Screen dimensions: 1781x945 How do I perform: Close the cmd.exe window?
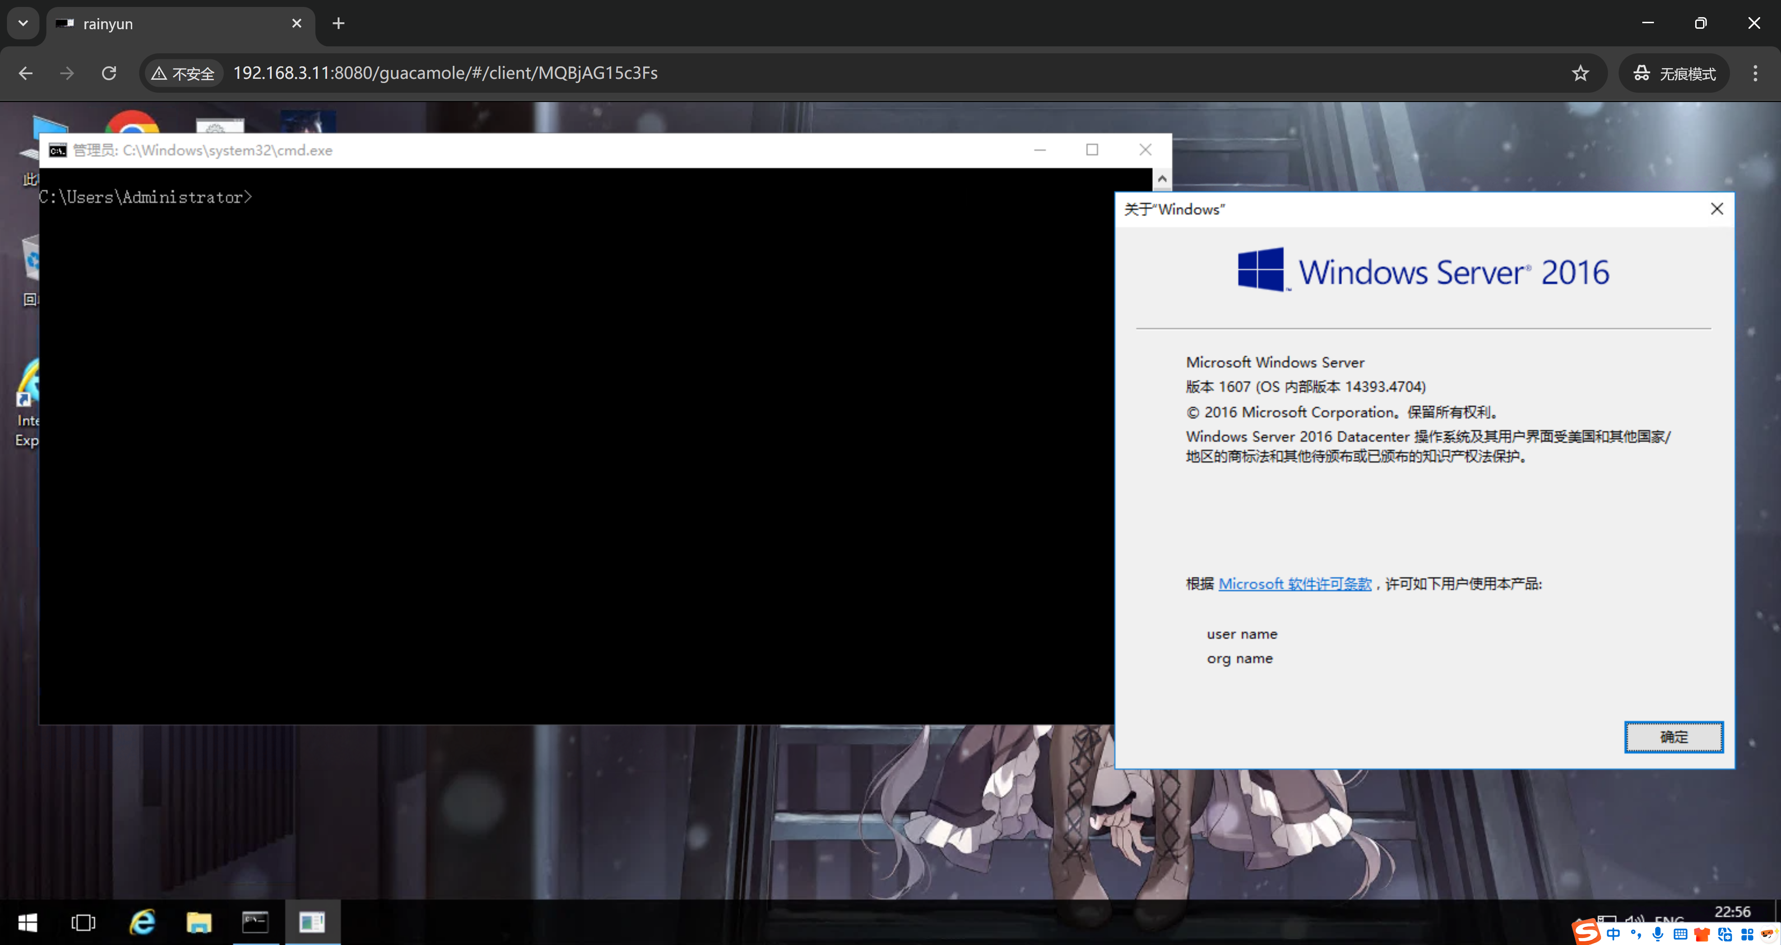[1145, 150]
